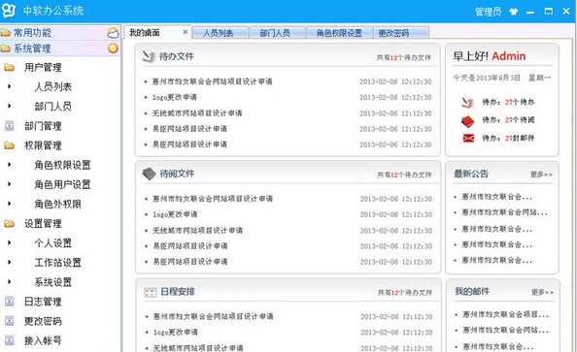Image resolution: width=577 pixels, height=352 pixels.
Task: Select 权限管理 in the sidebar tree
Action: tap(43, 145)
